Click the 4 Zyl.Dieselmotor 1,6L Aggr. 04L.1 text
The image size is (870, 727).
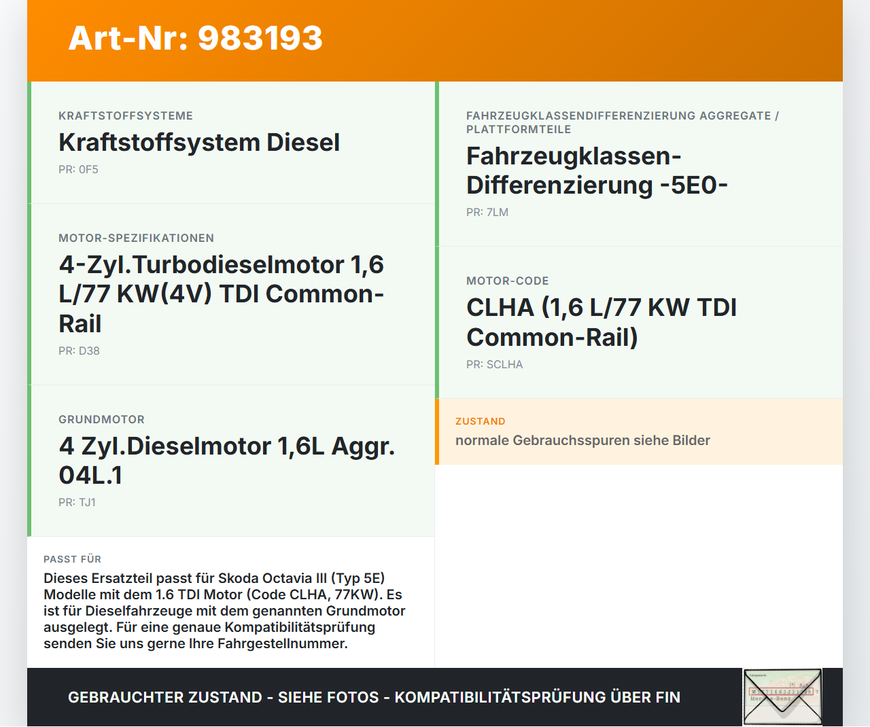tap(227, 461)
